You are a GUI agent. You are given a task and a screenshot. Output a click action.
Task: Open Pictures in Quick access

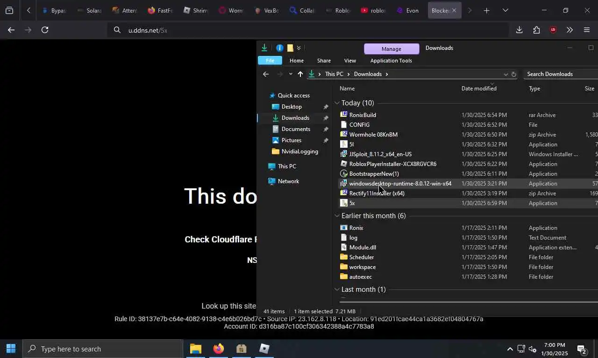(x=291, y=140)
